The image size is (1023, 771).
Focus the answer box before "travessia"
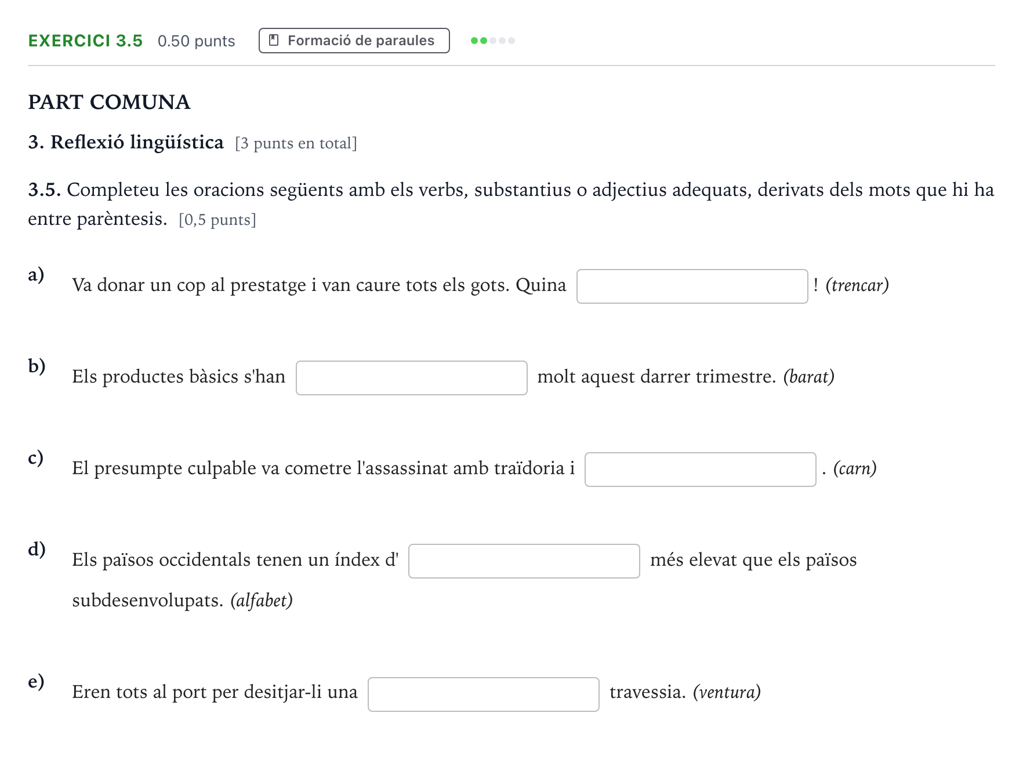coord(484,694)
